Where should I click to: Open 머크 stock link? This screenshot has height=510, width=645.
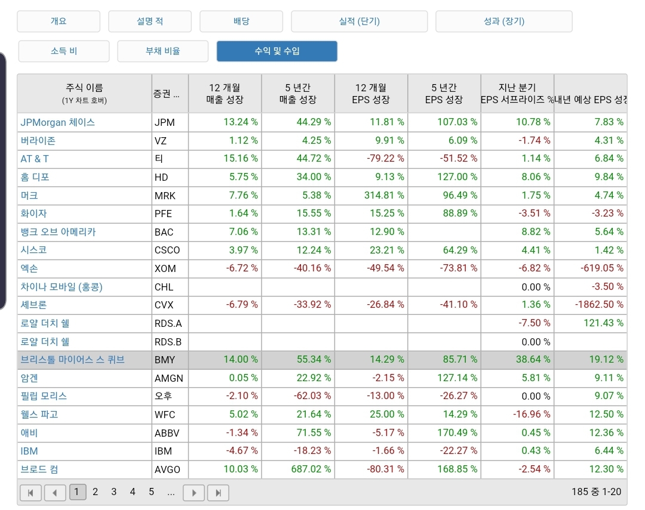pos(29,195)
